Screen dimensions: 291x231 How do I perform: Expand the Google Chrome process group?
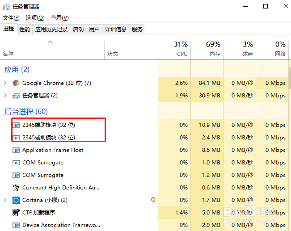tap(5, 83)
